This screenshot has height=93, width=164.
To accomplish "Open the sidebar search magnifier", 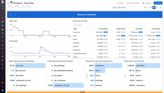I will [x=3, y=18].
